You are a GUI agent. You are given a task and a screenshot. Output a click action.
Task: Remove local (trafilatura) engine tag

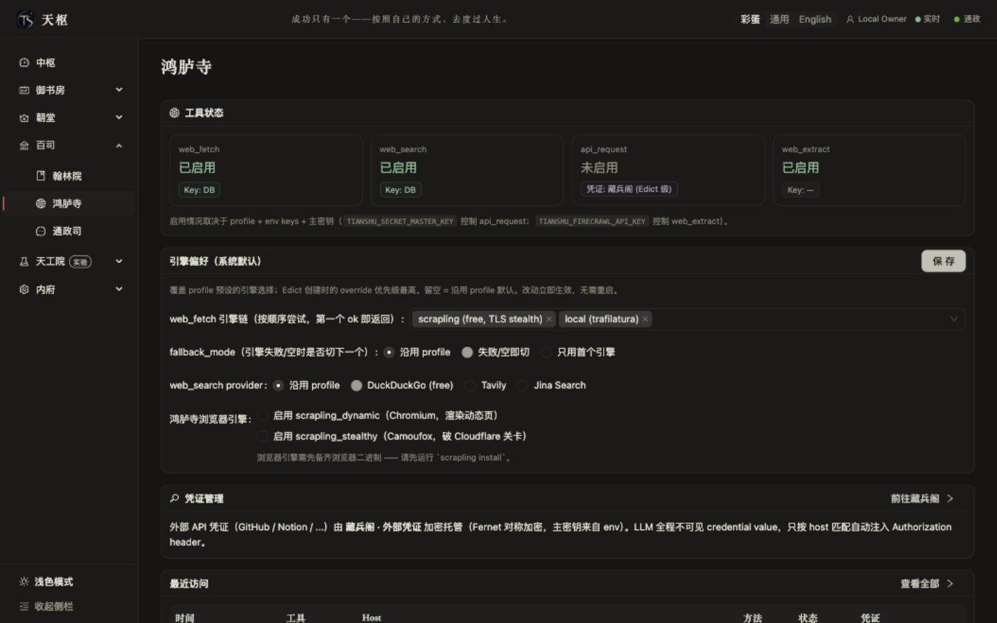tap(645, 319)
